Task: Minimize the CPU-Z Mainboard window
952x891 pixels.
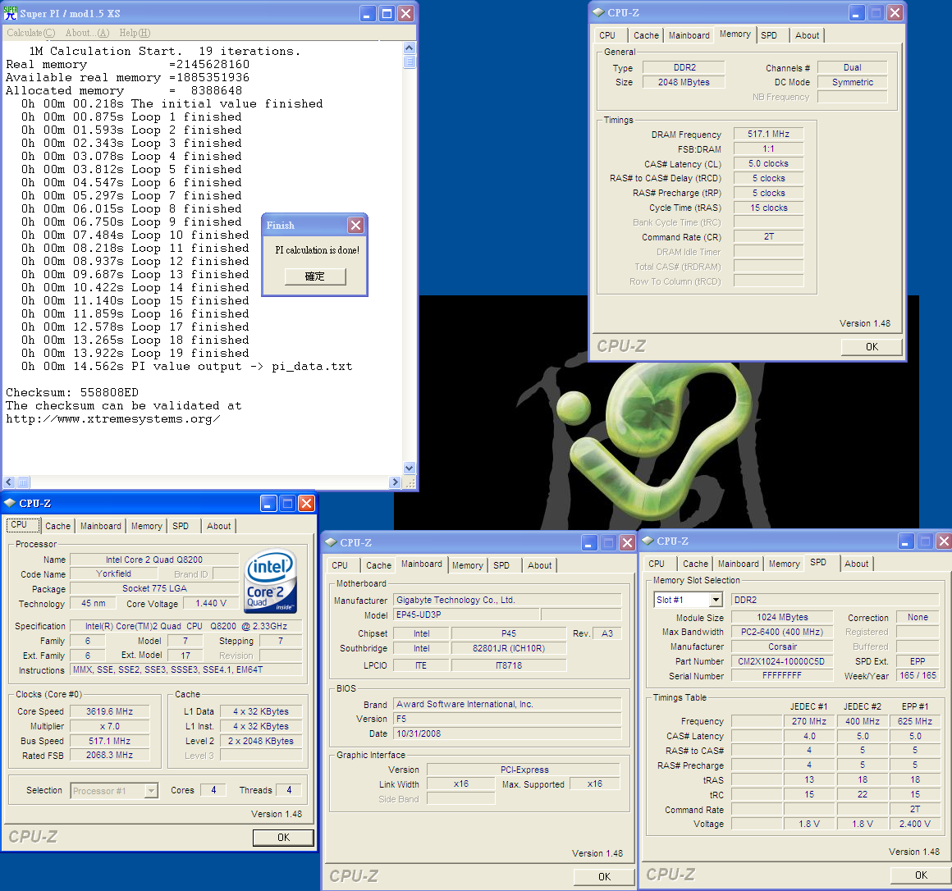Action: click(589, 543)
